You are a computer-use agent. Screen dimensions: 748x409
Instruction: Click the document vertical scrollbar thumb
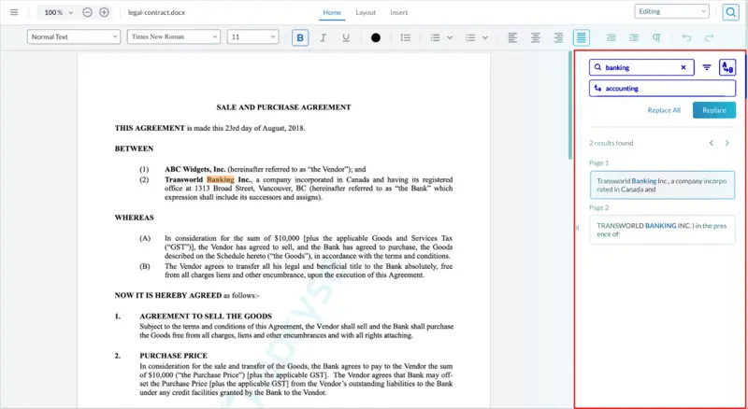[x=569, y=105]
